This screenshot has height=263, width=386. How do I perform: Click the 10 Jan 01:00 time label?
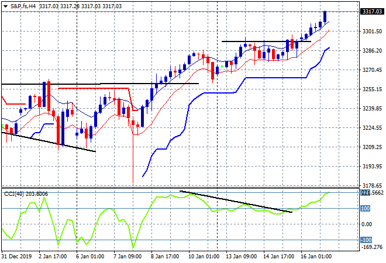click(204, 257)
